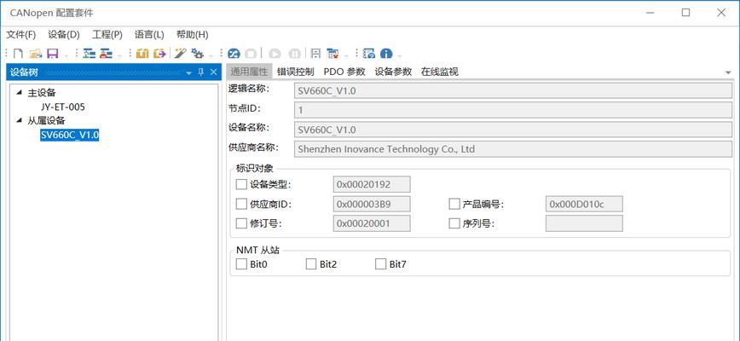Open the 工程(P) menu
The height and width of the screenshot is (341, 740).
coord(107,34)
